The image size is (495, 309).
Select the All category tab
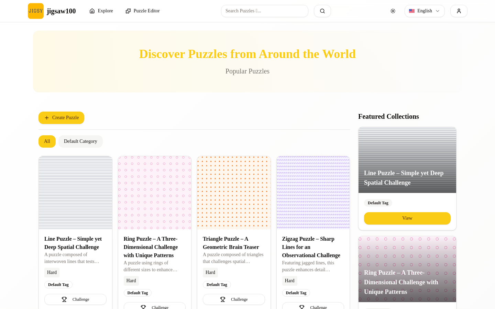[x=47, y=141]
